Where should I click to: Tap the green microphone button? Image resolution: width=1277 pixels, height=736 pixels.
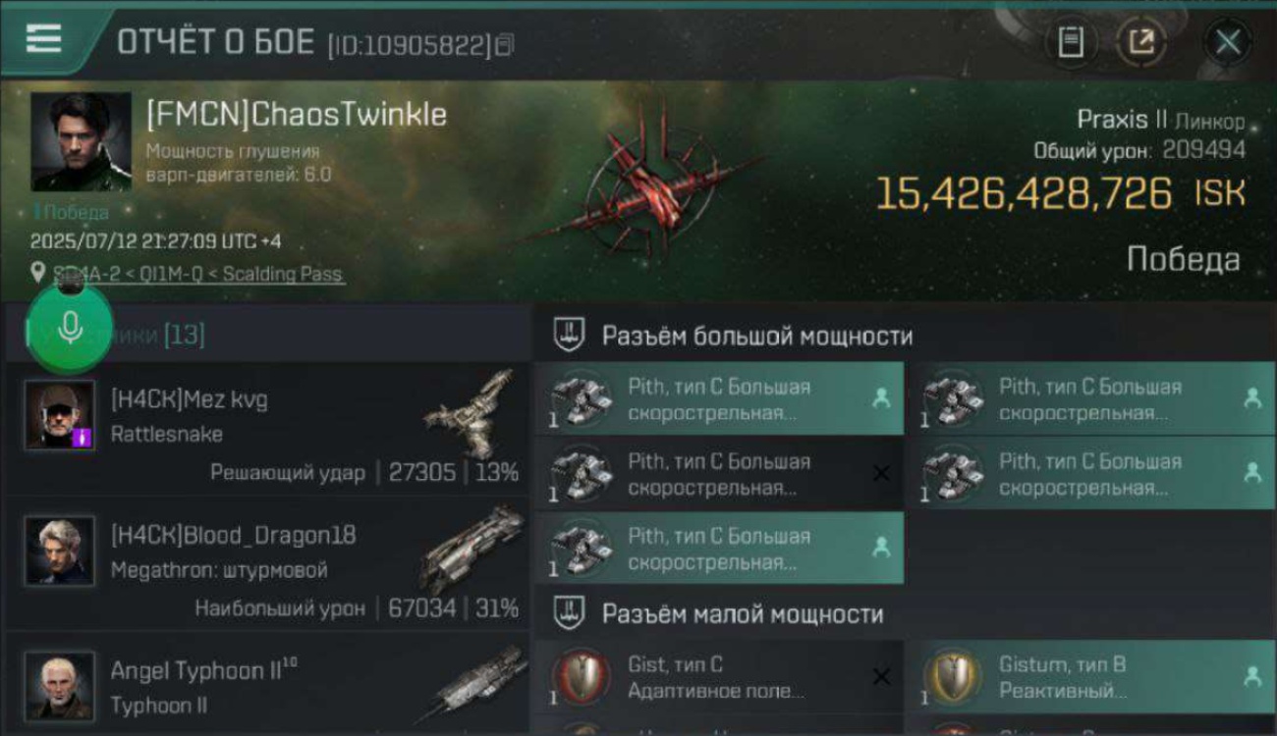pyautogui.click(x=69, y=329)
